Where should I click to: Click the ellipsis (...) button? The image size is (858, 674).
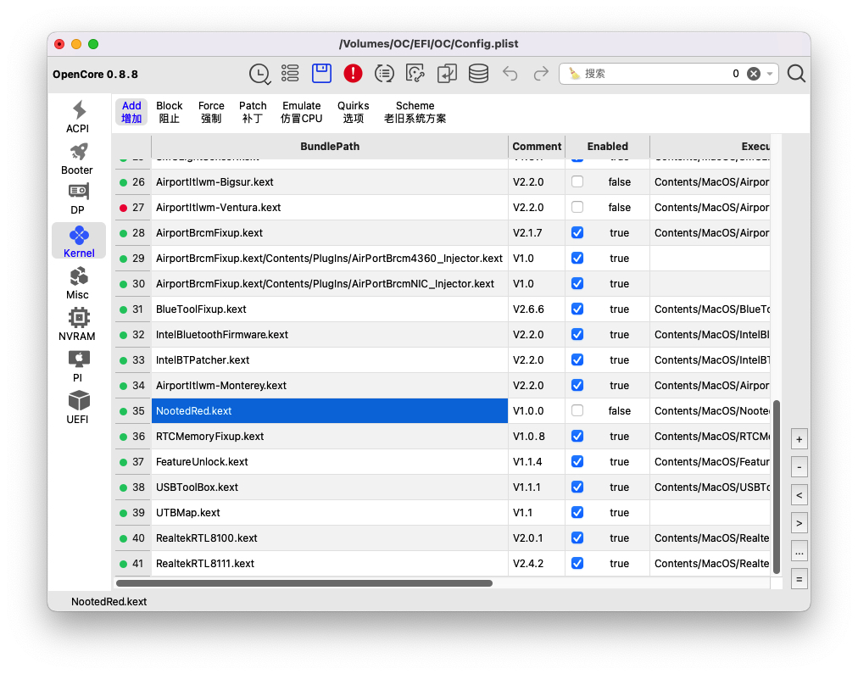799,551
